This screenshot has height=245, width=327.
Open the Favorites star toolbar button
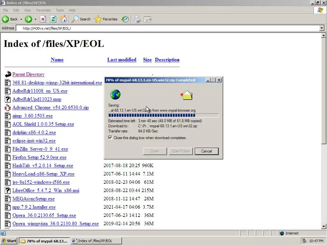106,19
